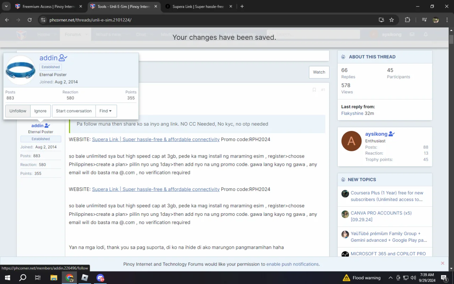Viewport: 454px width, 284px height.
Task: Expand the Find dropdown in hover card
Action: click(x=105, y=111)
